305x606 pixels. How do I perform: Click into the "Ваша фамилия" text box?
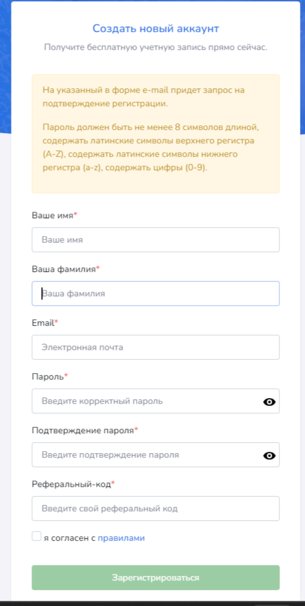click(156, 293)
